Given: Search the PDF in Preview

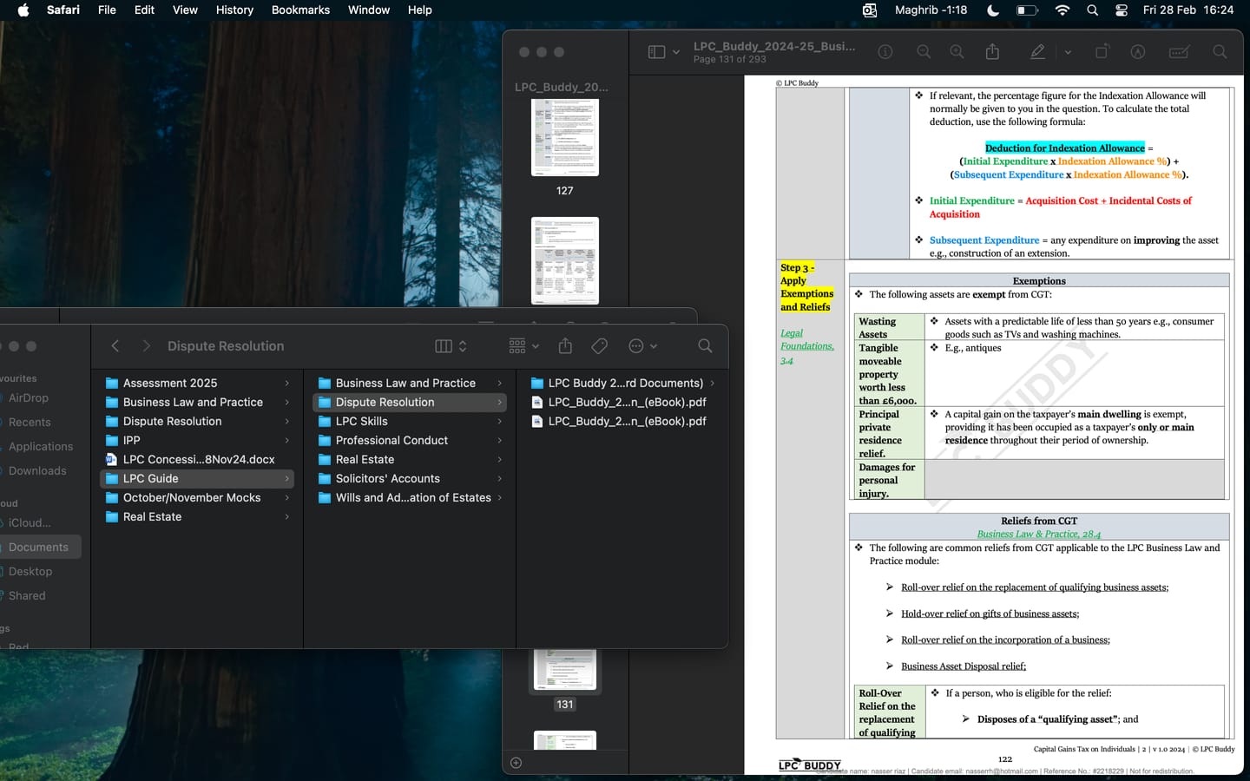Looking at the screenshot, I should pos(1220,52).
